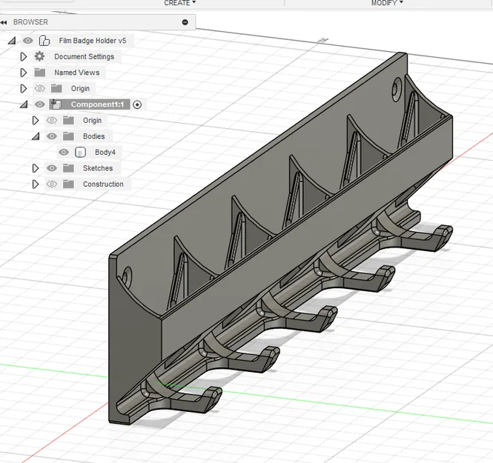
Task: Collapse the Bodies folder
Action: [36, 136]
